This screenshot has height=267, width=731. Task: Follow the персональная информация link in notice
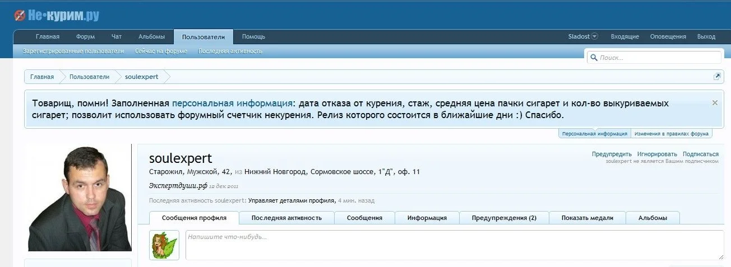click(232, 104)
